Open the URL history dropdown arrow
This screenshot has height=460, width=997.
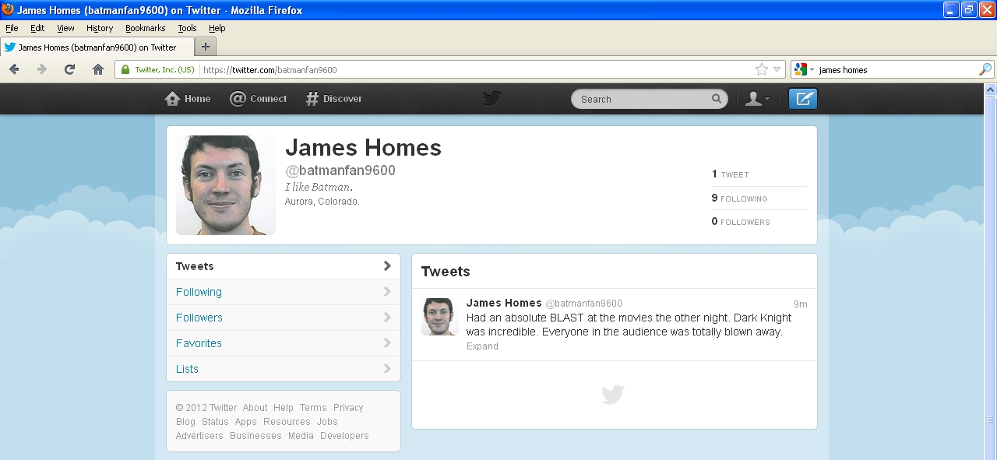click(777, 70)
